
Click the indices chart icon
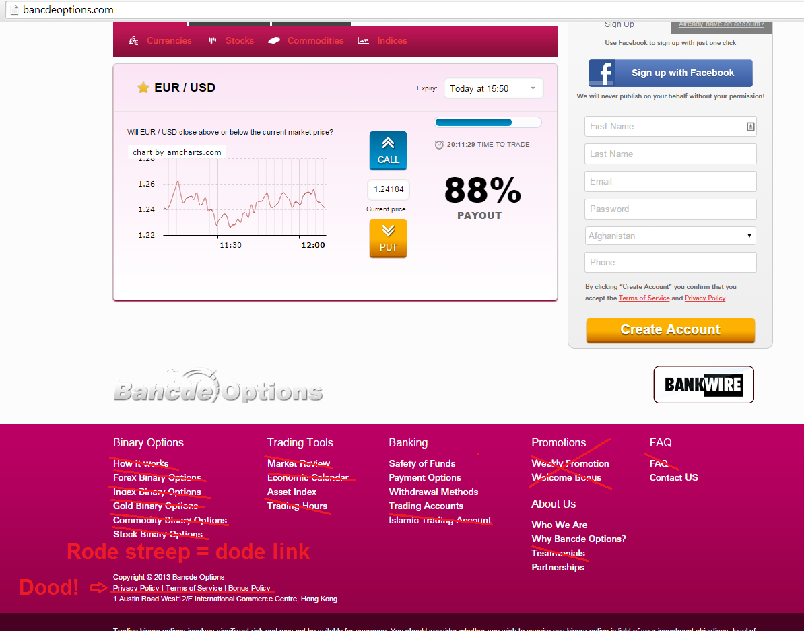coord(363,40)
